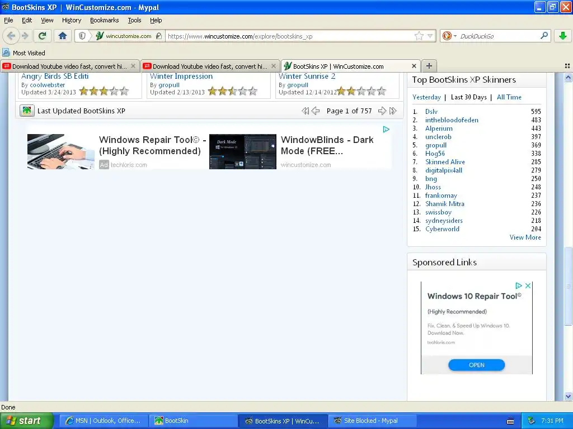Go to previous page of BootSkins list
Image resolution: width=573 pixels, height=429 pixels.
tap(316, 111)
